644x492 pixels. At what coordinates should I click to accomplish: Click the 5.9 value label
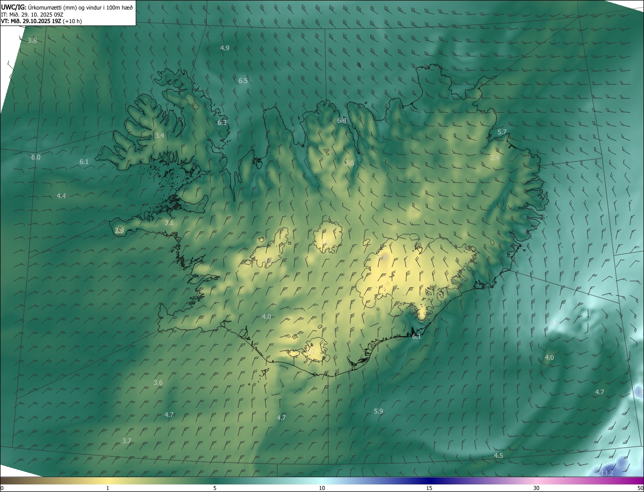pyautogui.click(x=378, y=411)
